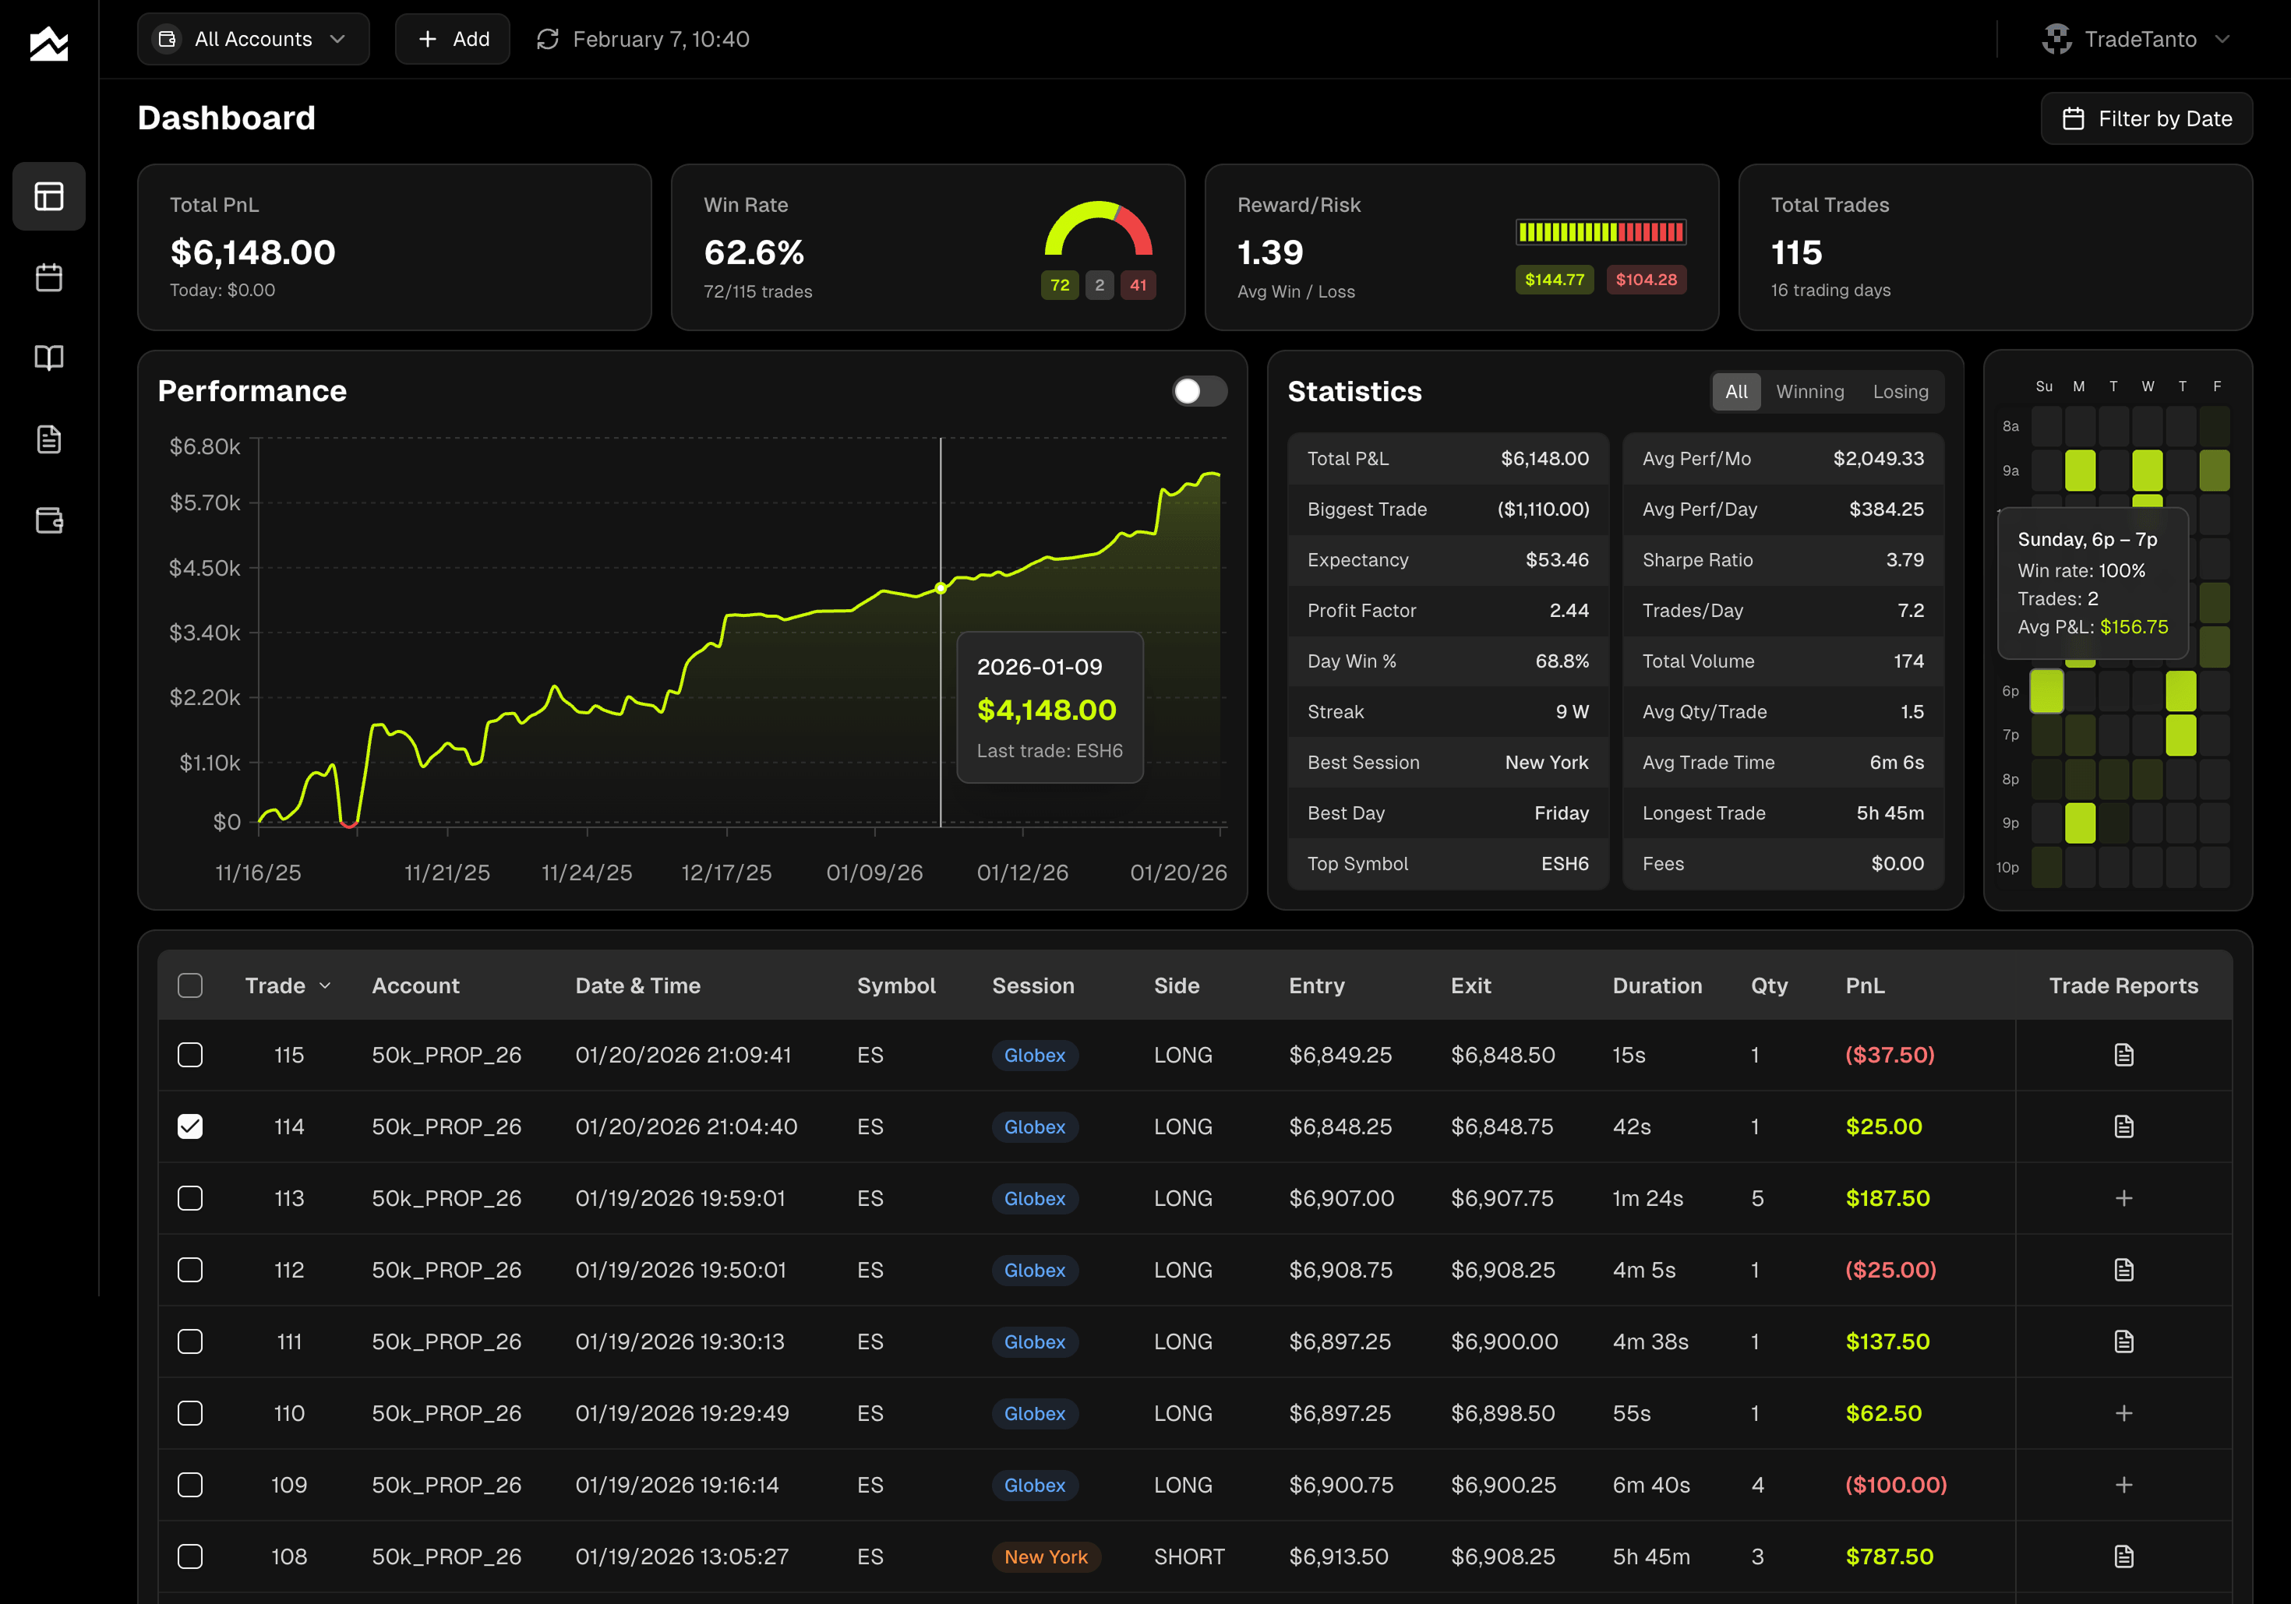Sort by the Trade column chevron
Image resolution: width=2291 pixels, height=1604 pixels.
click(324, 985)
